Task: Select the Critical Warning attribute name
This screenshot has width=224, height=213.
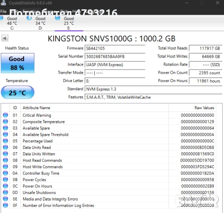Action: pyautogui.click(x=37, y=115)
